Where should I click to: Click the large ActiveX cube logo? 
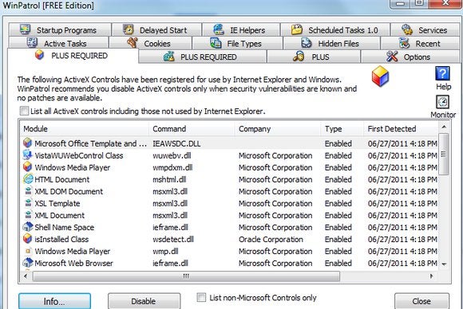point(380,76)
